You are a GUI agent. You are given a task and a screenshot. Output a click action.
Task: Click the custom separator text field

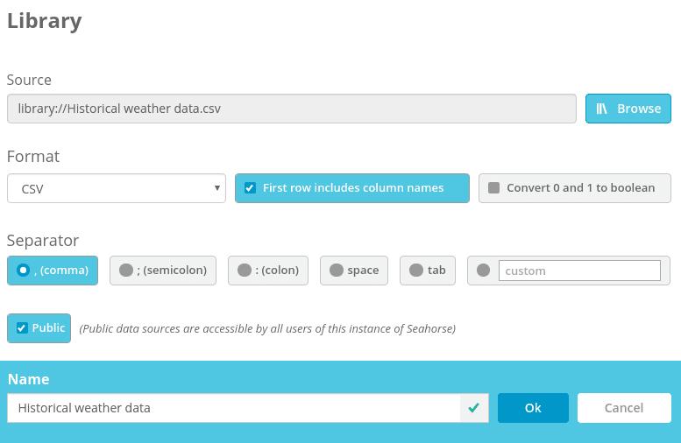[x=579, y=271]
